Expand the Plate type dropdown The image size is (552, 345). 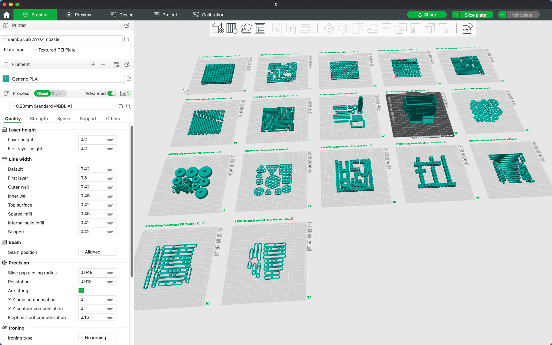coord(81,50)
